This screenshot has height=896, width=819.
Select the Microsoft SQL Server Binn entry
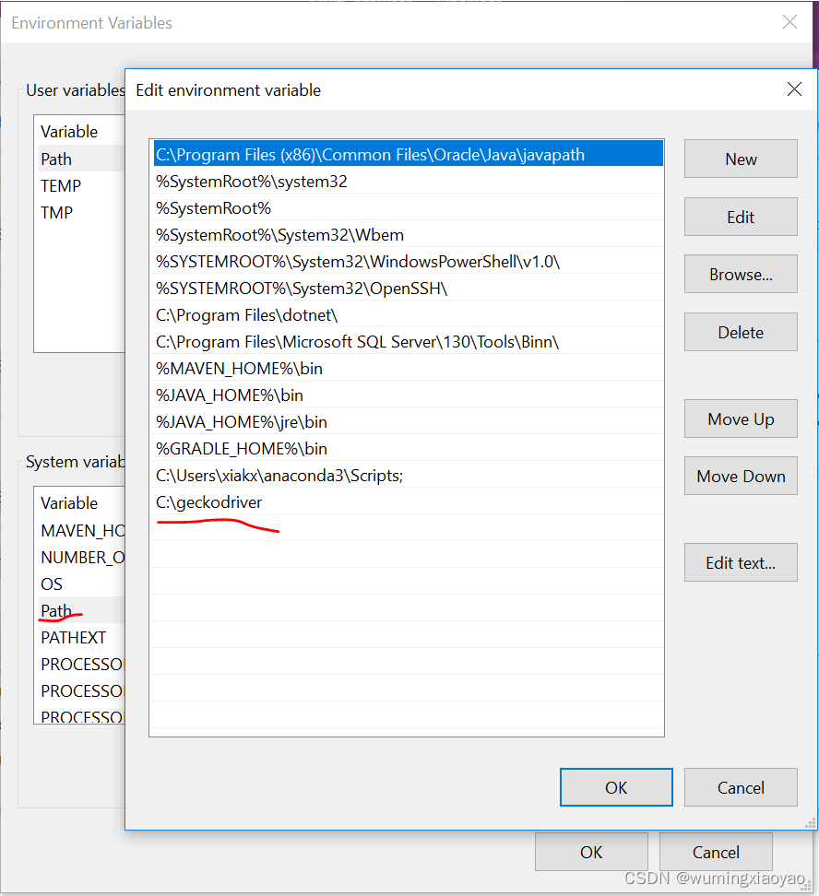[x=409, y=342]
